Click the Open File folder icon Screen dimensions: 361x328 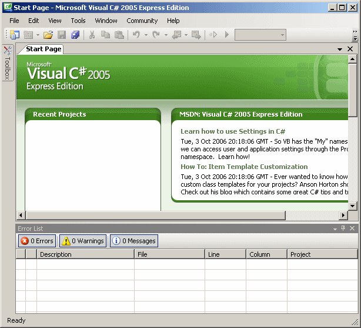48,35
